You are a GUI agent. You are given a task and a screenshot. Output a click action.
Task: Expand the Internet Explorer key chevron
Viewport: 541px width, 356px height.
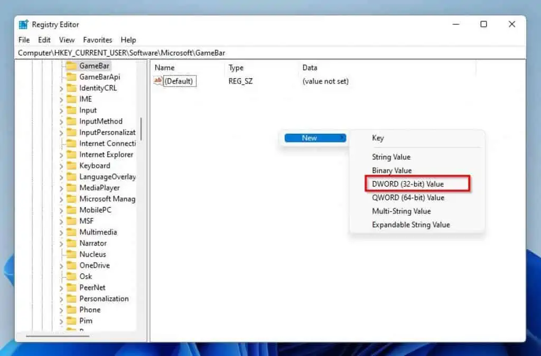tap(61, 155)
